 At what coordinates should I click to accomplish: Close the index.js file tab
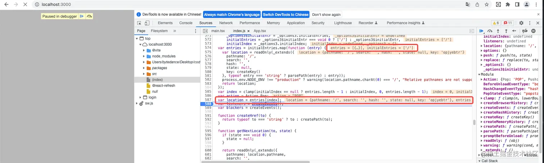(248, 31)
